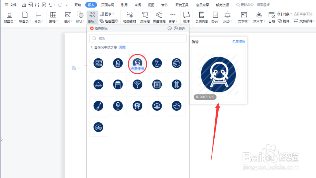Open the 图表 chart dropdown
Image resolution: width=316 pixels, height=178 pixels.
[107, 14]
